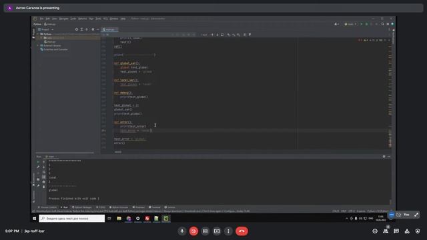Collapse all in Project panel
This screenshot has height=240, width=427.
[x=87, y=29]
